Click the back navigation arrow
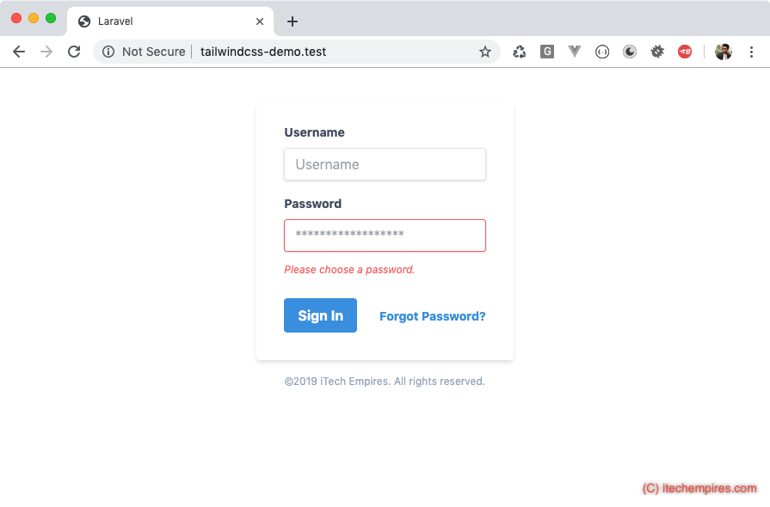Viewport: 770px width, 507px height. [19, 52]
